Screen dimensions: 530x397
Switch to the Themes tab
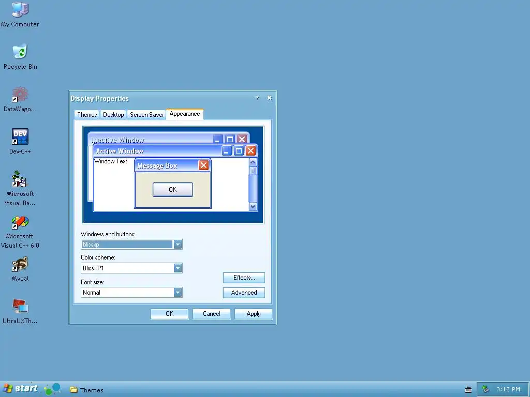pos(87,114)
